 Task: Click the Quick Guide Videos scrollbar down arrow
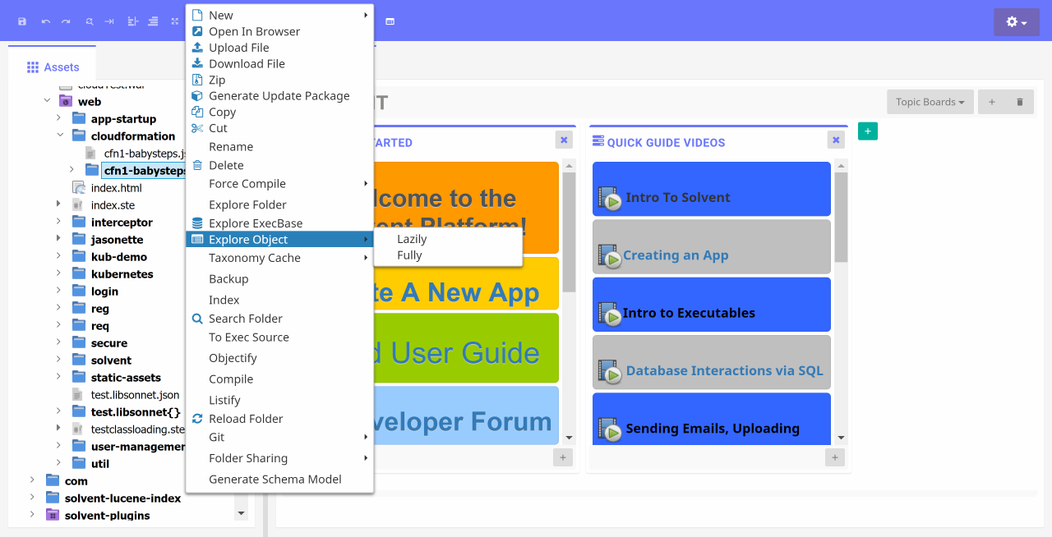point(840,438)
